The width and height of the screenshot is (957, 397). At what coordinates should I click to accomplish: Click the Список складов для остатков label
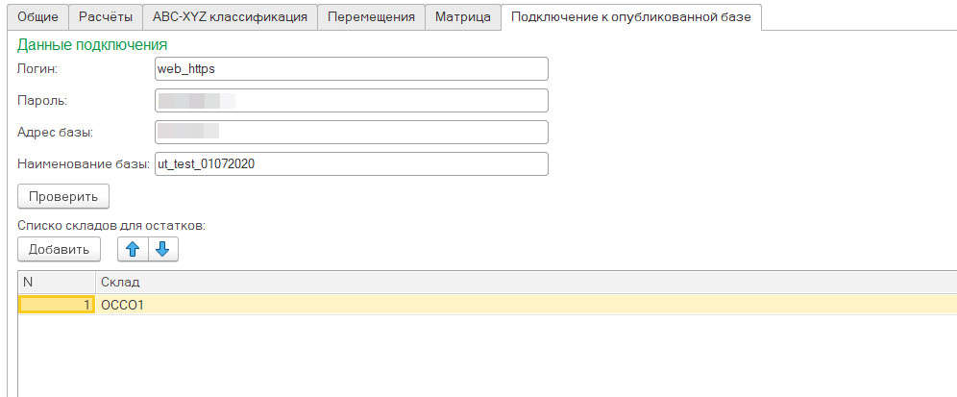tap(111, 225)
